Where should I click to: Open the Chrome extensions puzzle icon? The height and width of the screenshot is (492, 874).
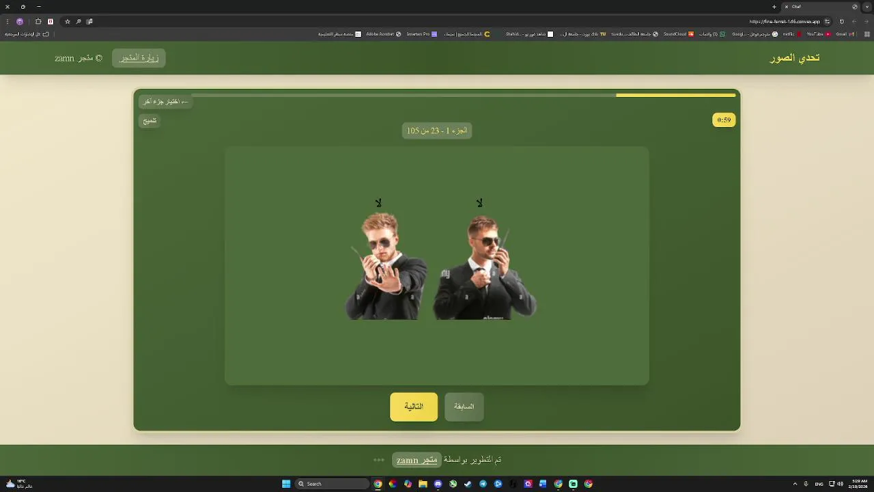click(38, 21)
